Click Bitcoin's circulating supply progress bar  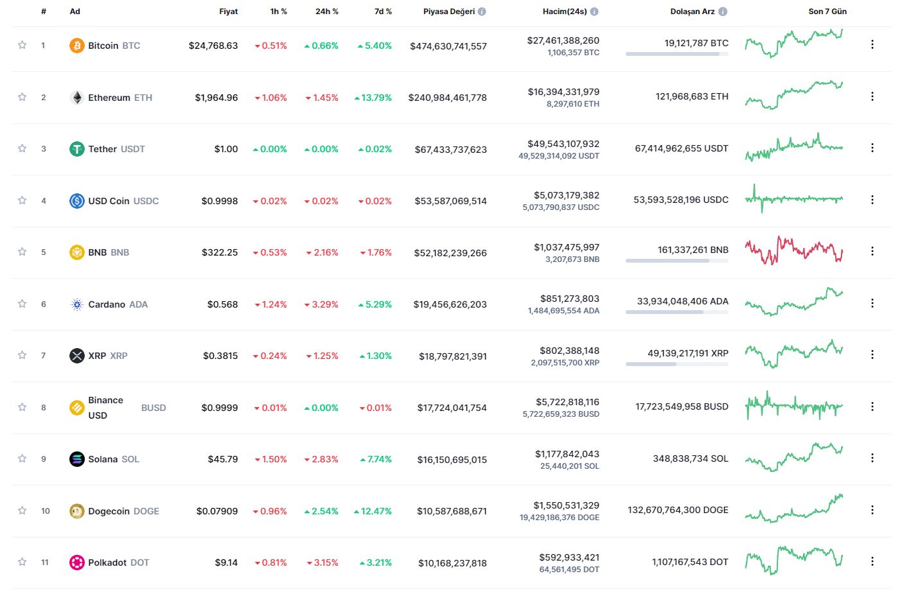point(677,55)
